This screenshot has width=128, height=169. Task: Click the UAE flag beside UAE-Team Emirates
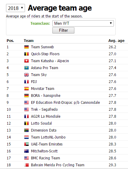27,144
